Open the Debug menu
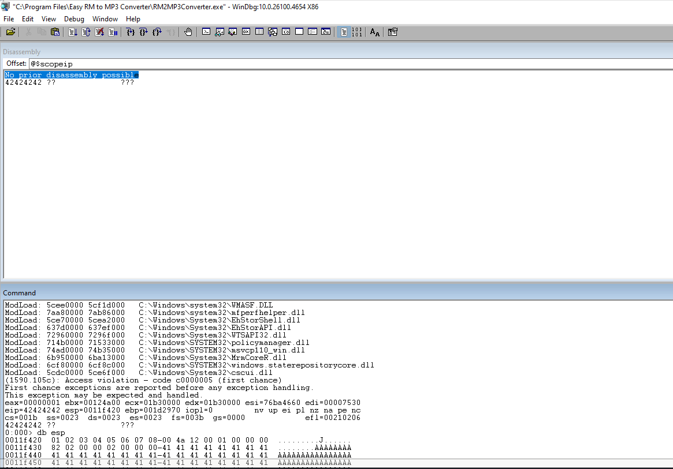 point(74,19)
